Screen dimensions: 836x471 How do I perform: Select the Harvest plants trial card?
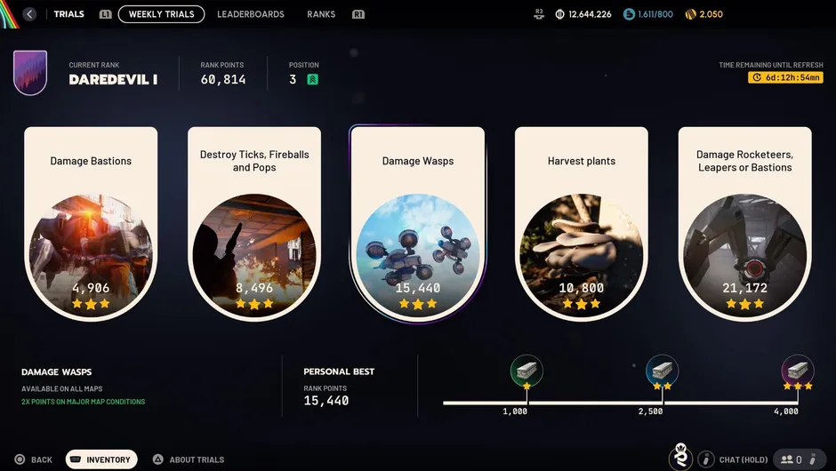[581, 224]
